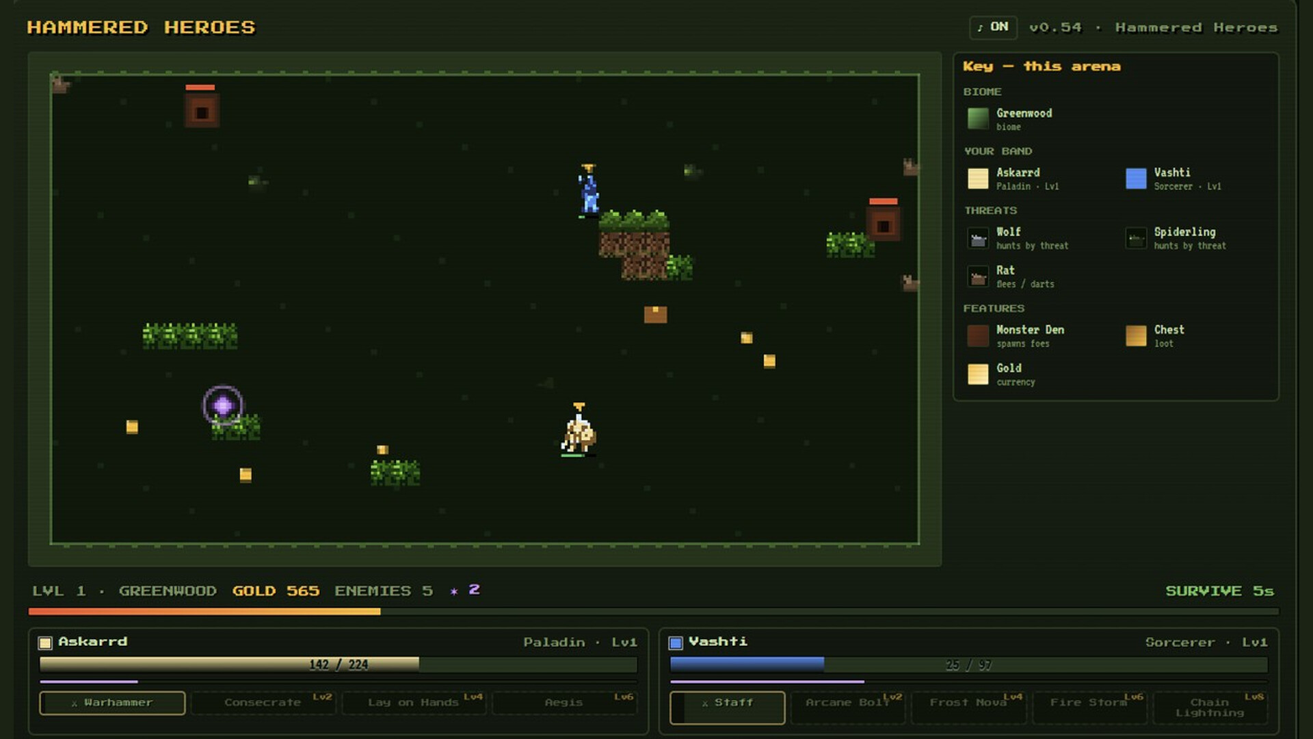
Task: Click the 'SURVIVE 5s' timer text
Action: [1219, 591]
